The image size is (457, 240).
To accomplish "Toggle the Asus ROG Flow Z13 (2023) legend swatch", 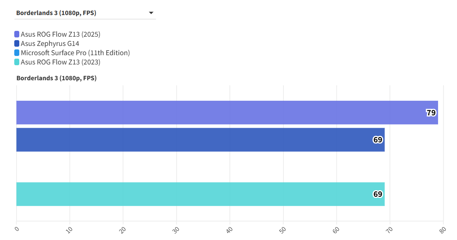I will tap(17, 62).
